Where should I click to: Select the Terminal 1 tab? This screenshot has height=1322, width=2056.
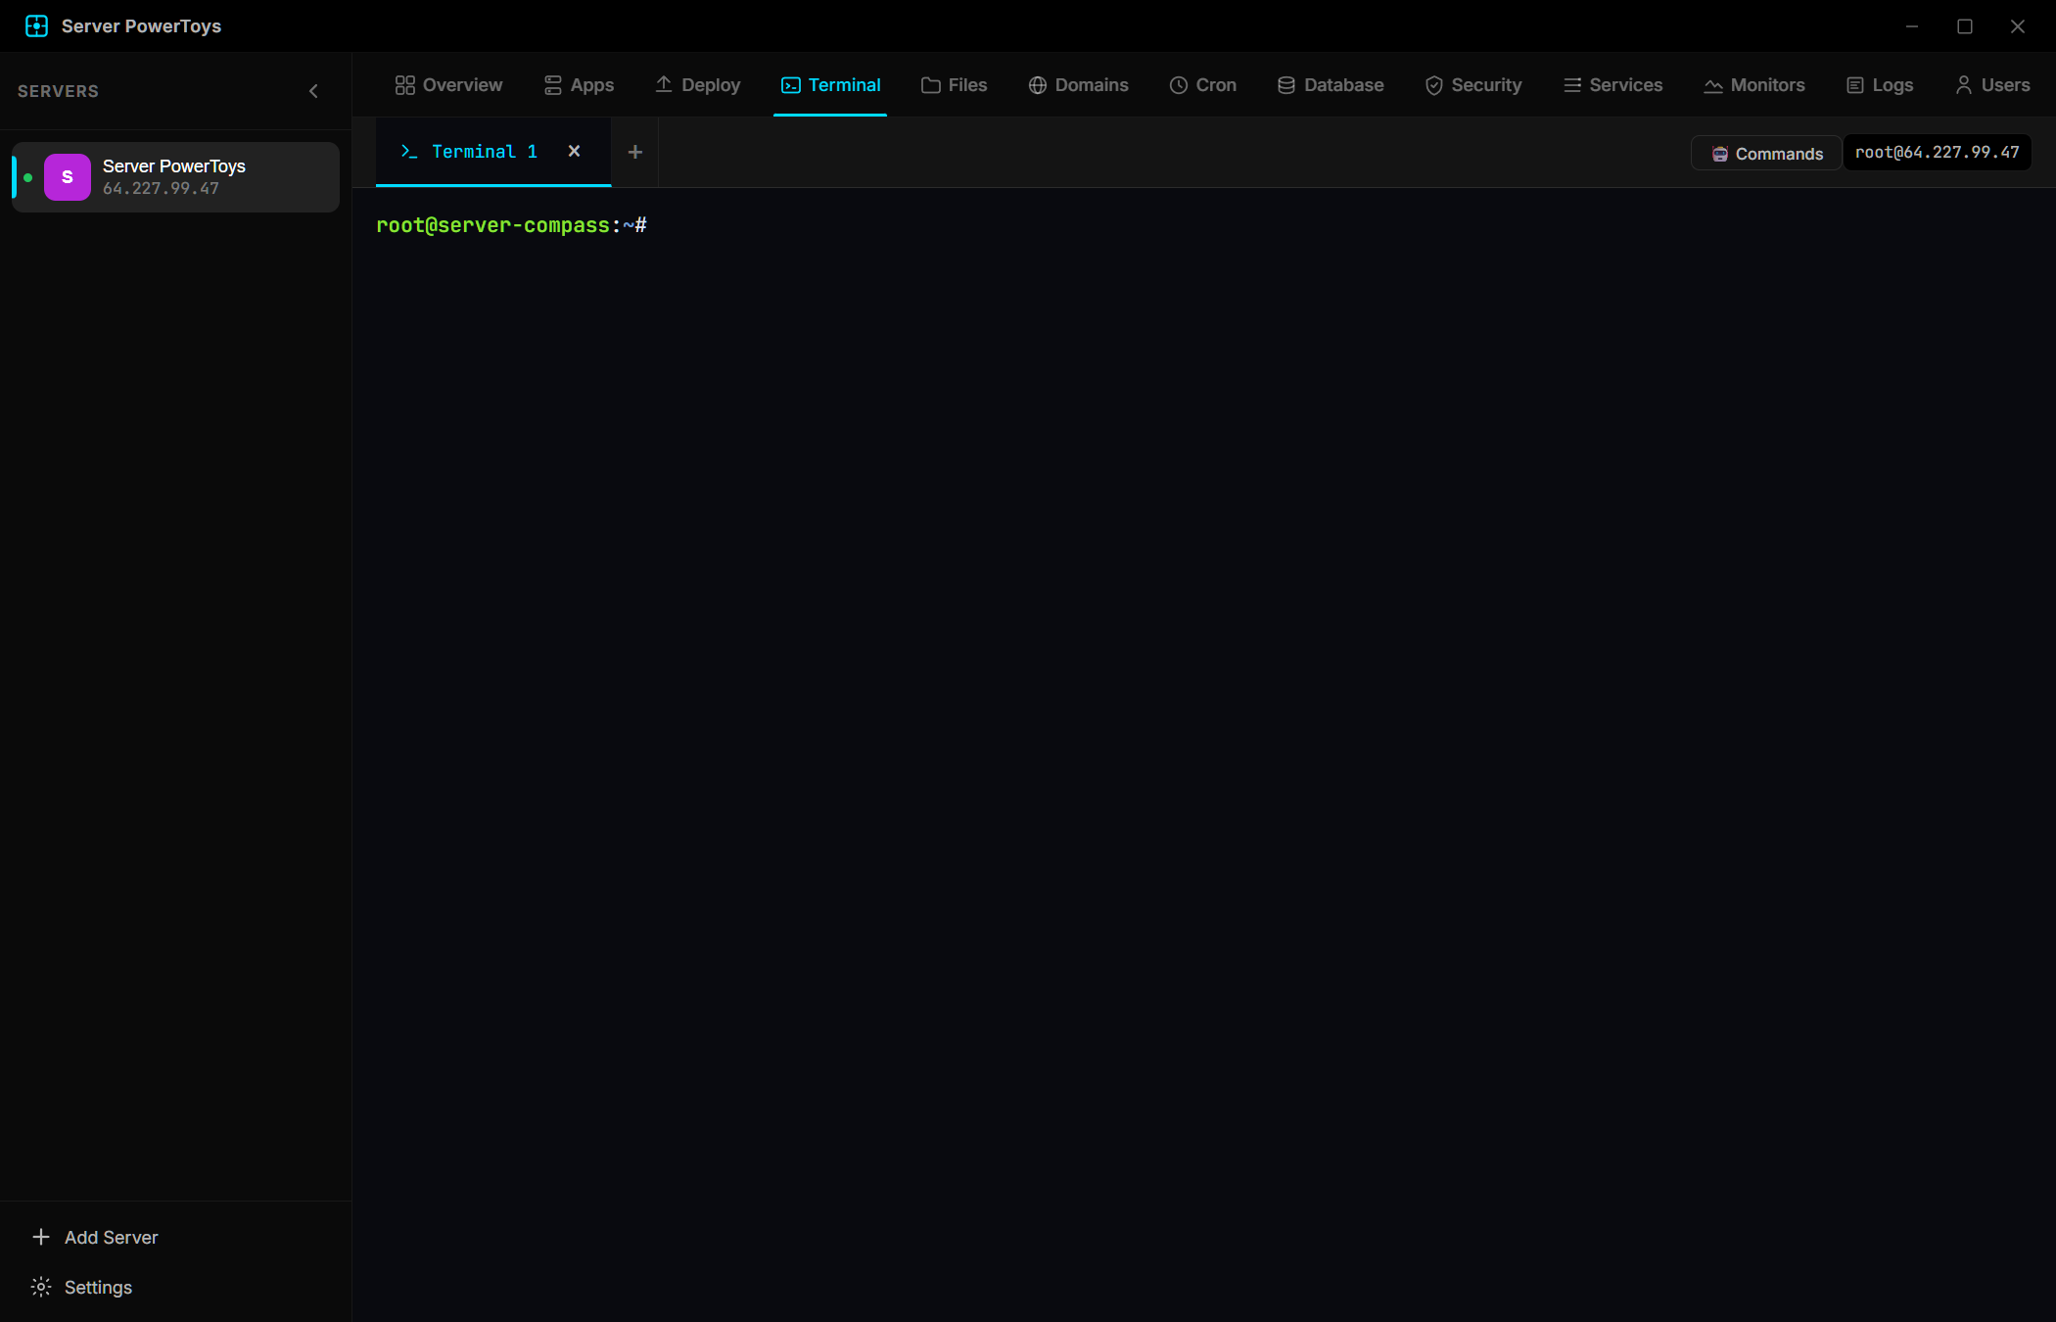[x=484, y=152]
